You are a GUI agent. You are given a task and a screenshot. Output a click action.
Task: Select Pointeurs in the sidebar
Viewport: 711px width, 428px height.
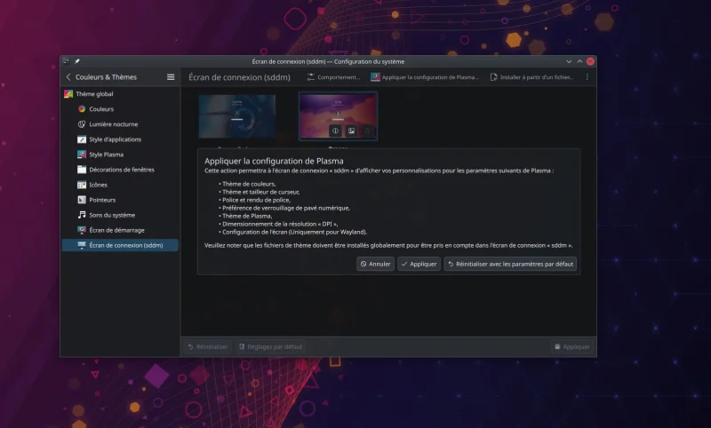click(x=120, y=200)
